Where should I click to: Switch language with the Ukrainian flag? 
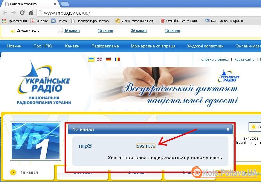point(91,59)
